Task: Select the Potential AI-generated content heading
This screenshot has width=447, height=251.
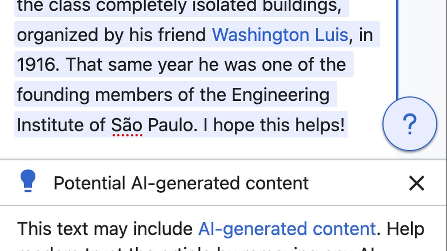Action: (x=181, y=183)
